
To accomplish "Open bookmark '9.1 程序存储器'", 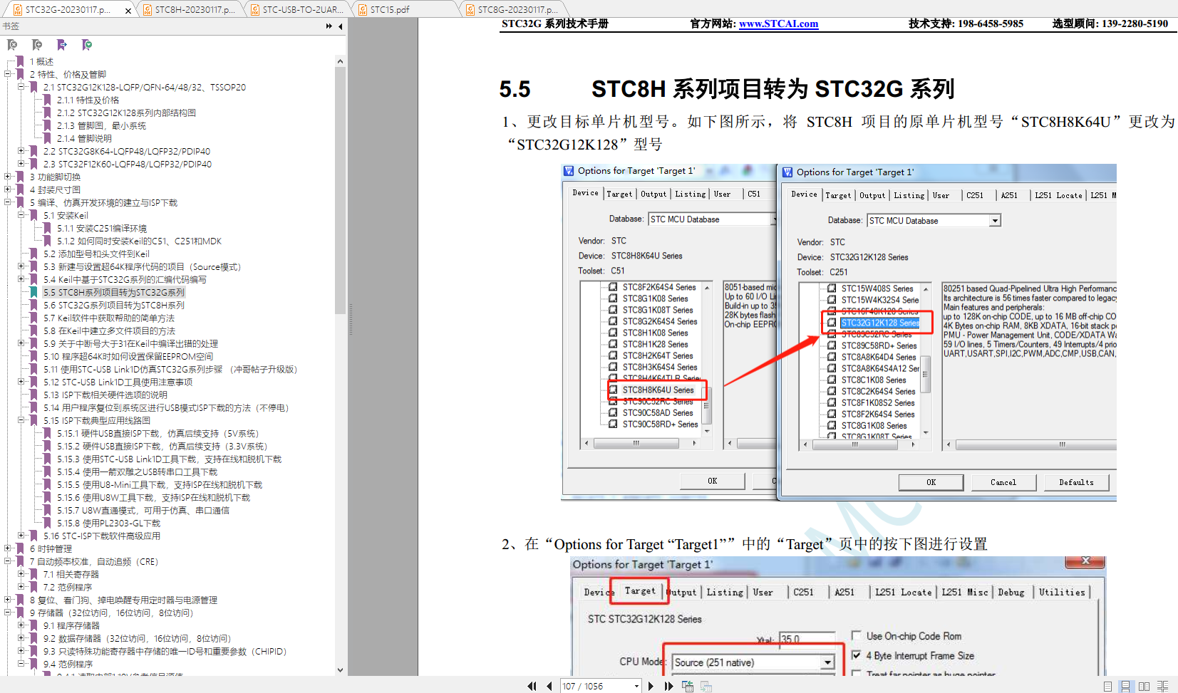I will (x=71, y=625).
